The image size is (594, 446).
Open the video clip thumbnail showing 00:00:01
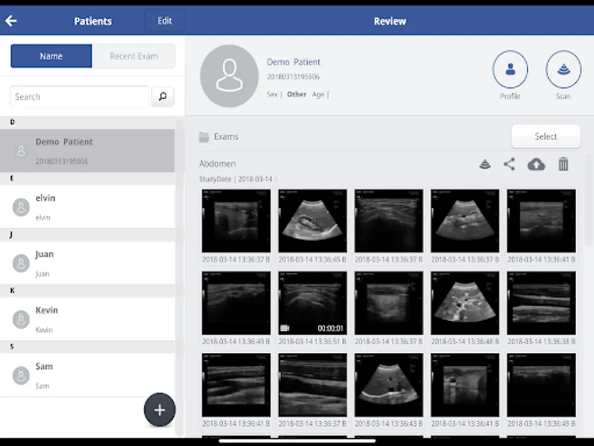click(x=312, y=303)
